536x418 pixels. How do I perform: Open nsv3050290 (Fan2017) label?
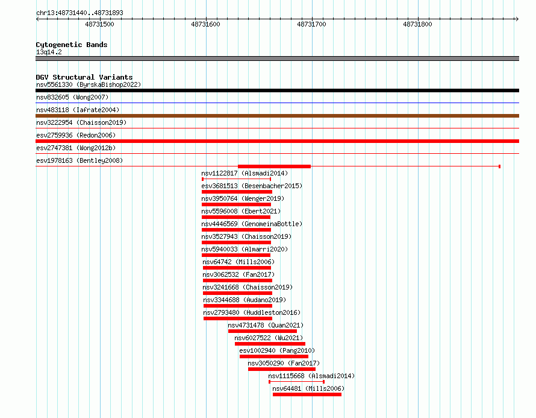point(284,363)
